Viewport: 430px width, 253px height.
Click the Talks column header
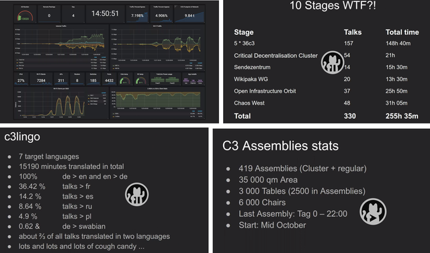(x=353, y=32)
